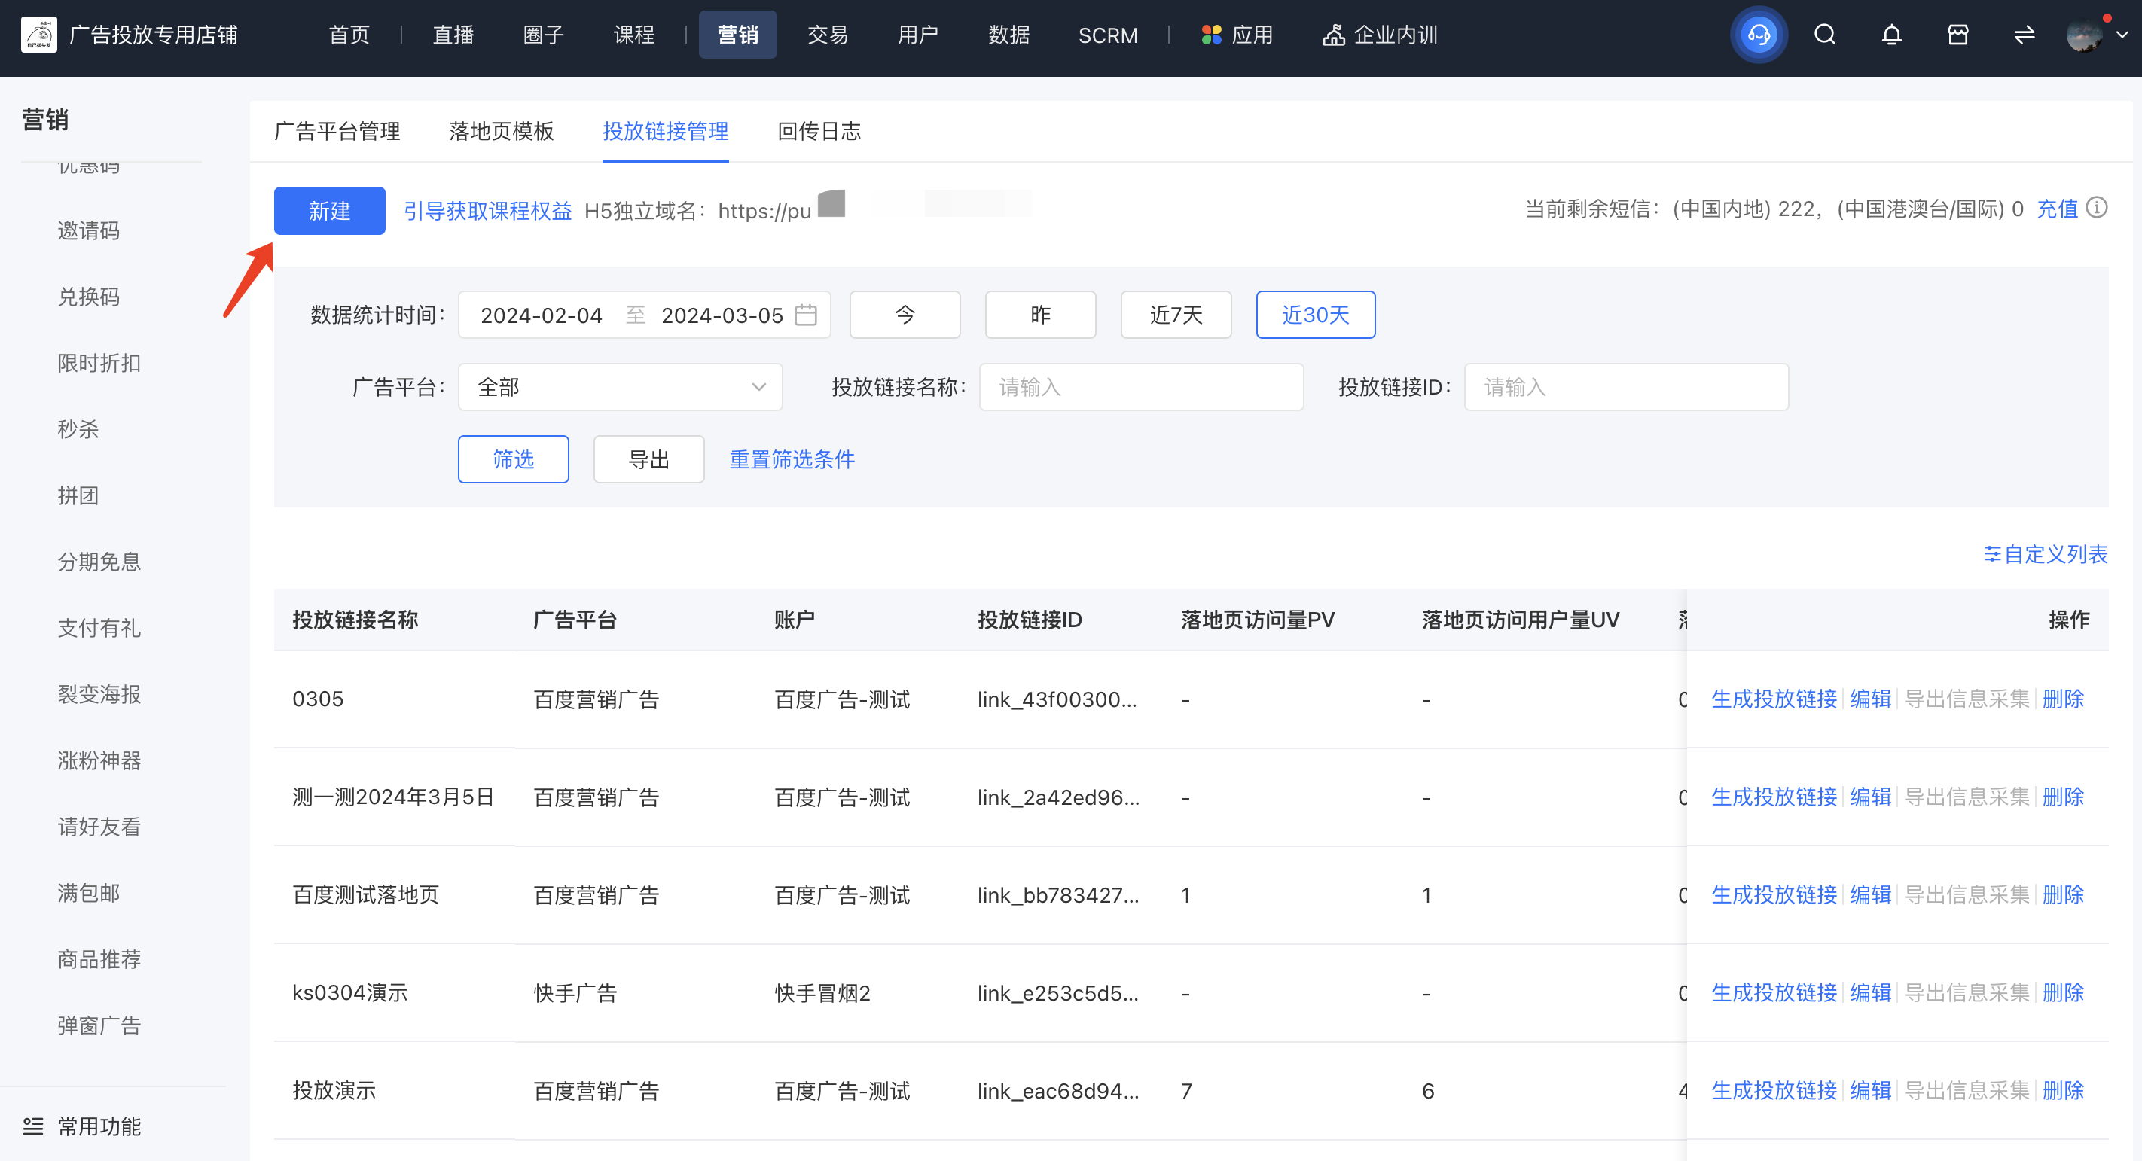
Task: Click 生成投放链接 for ks0304演示 row
Action: pos(1774,993)
